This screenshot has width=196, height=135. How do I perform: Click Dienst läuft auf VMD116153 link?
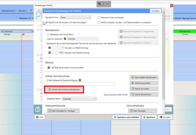pyautogui.click(x=116, y=95)
